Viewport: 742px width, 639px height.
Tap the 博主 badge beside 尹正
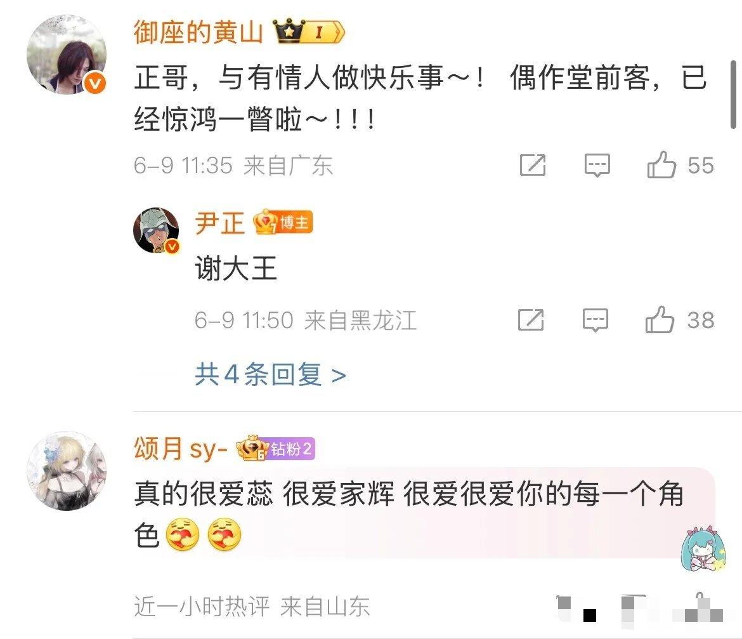pyautogui.click(x=283, y=223)
